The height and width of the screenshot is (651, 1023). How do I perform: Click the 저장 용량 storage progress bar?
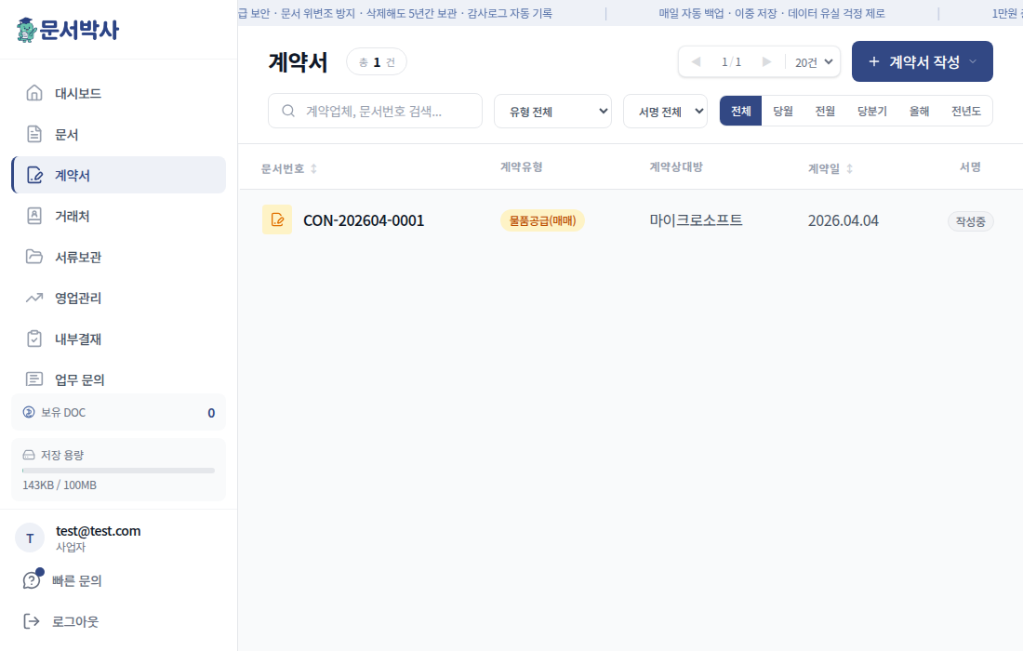tap(118, 470)
